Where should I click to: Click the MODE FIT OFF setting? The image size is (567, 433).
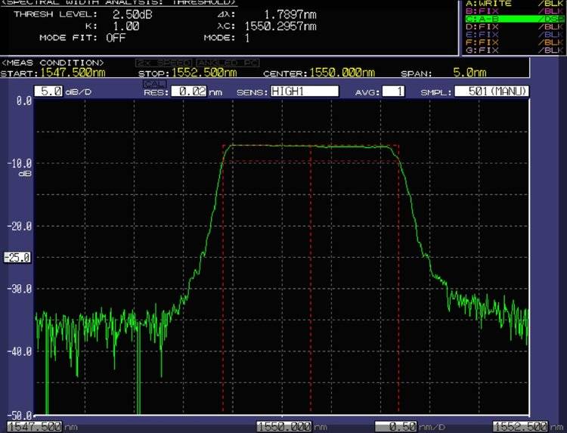(x=116, y=37)
